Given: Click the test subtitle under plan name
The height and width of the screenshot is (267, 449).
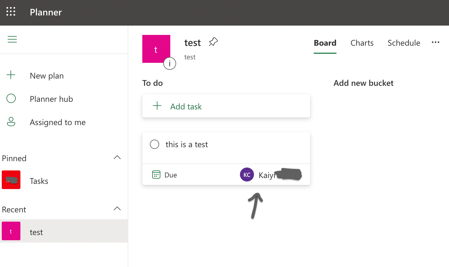Looking at the screenshot, I should click(190, 57).
